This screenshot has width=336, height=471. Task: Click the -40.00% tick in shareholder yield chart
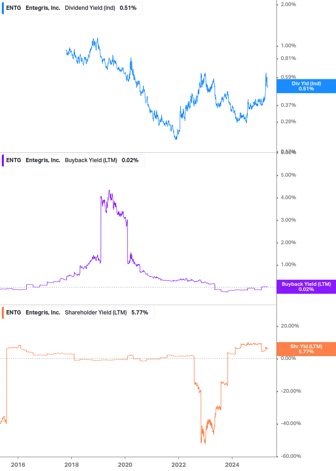point(291,424)
